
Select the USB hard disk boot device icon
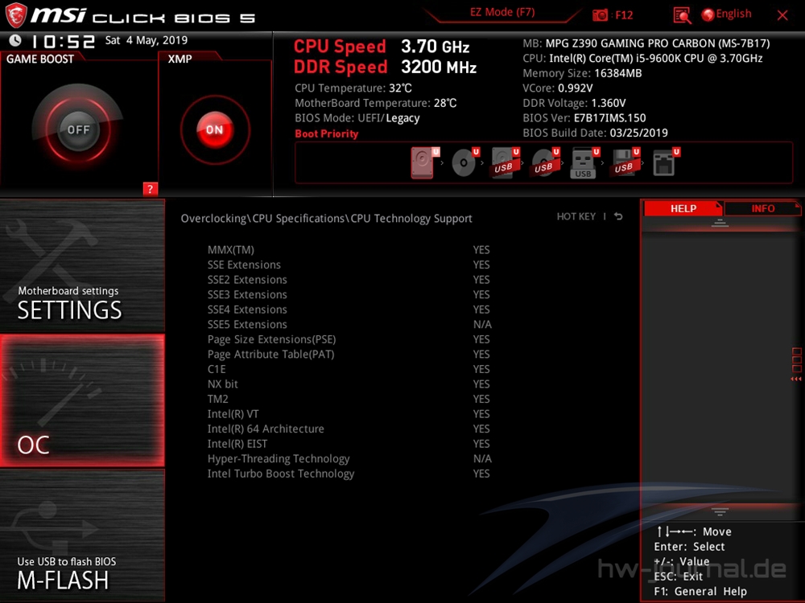(504, 162)
